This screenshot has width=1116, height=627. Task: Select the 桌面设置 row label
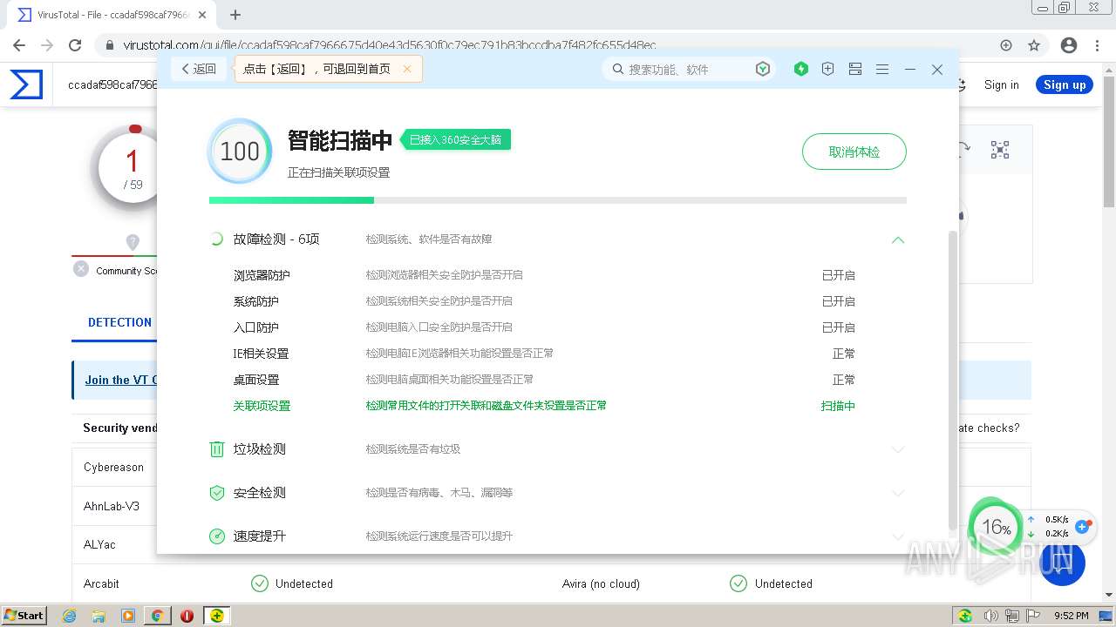255,380
